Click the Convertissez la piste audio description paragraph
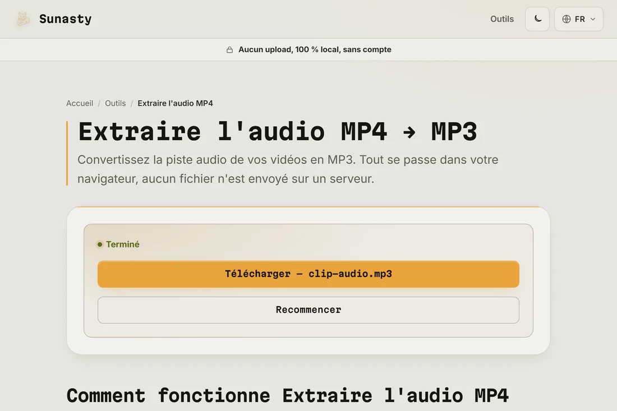 tap(288, 169)
